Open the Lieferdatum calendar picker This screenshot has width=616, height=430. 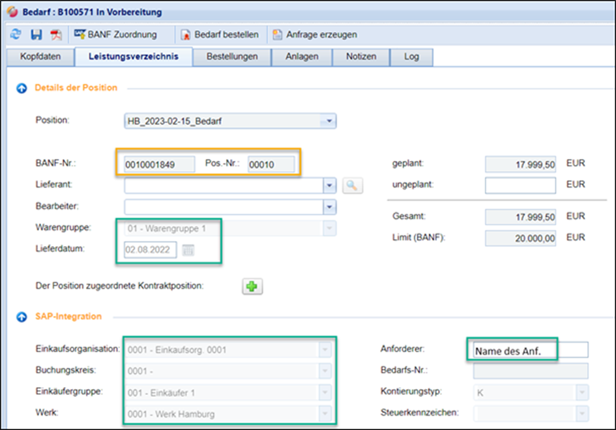[188, 250]
